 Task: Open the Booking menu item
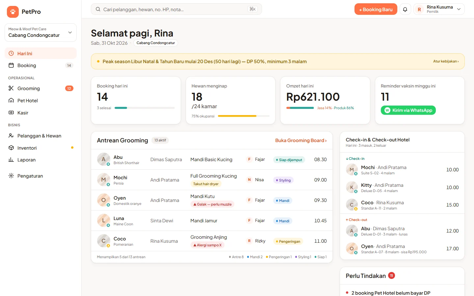pyautogui.click(x=40, y=65)
